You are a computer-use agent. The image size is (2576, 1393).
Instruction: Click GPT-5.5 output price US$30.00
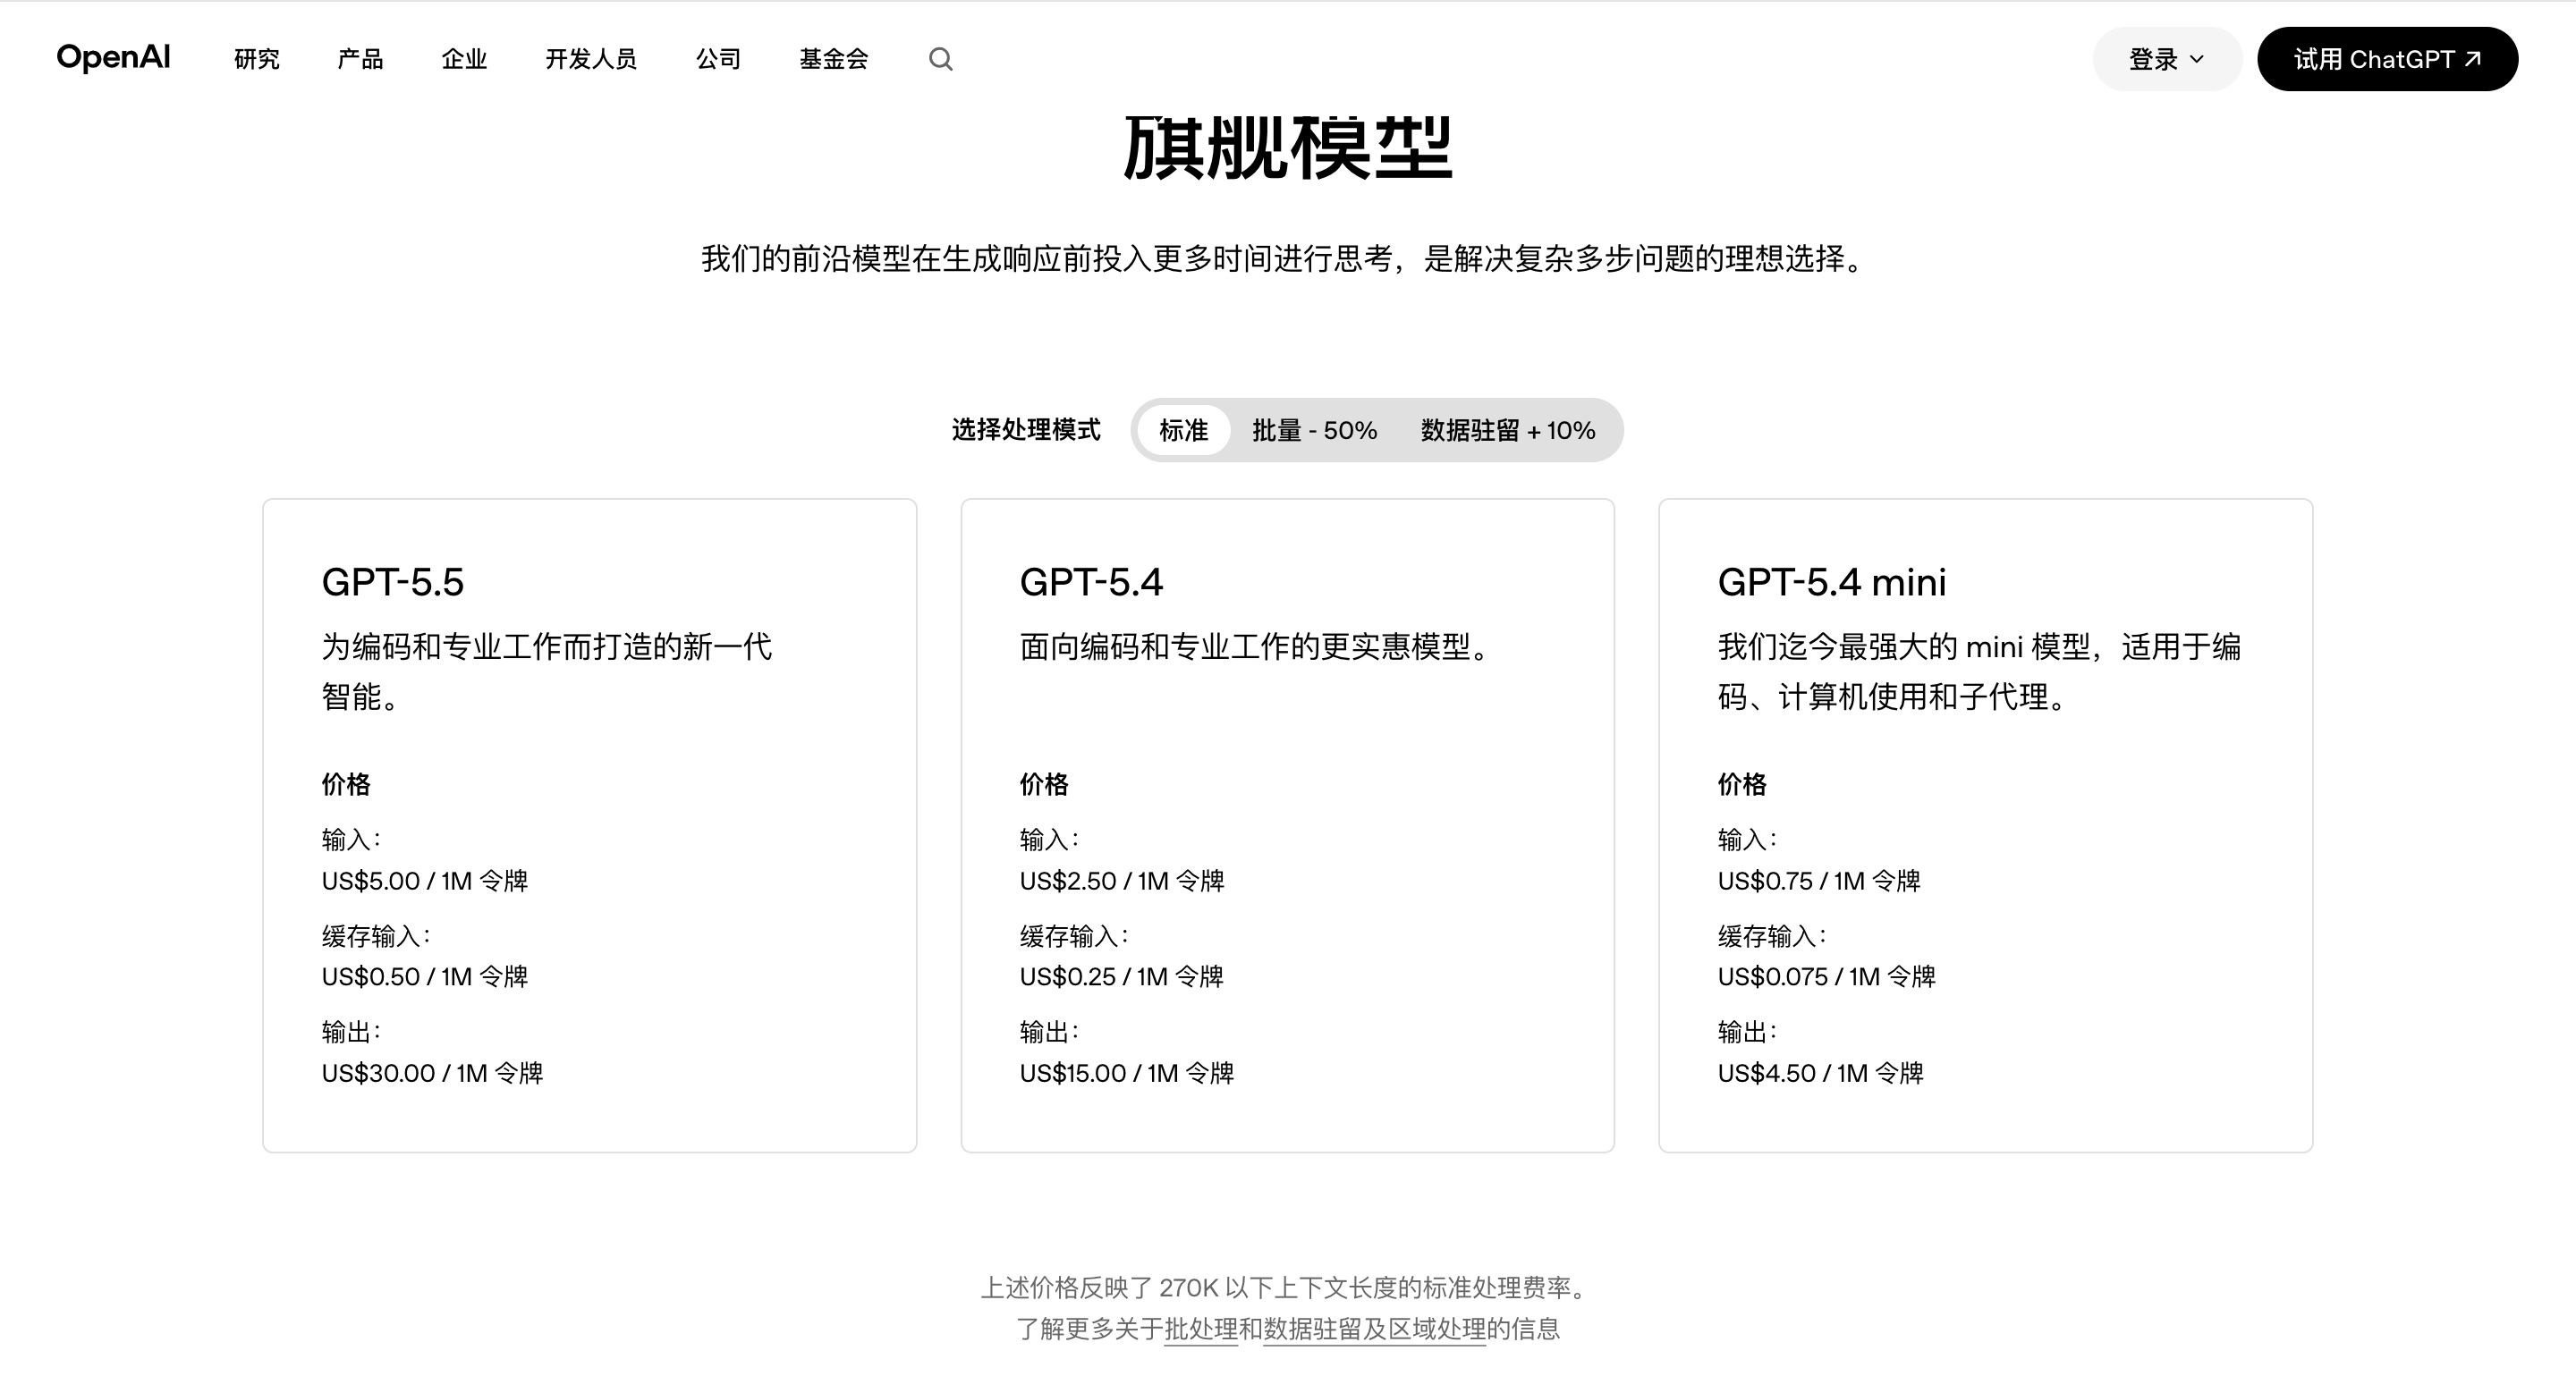(432, 1072)
